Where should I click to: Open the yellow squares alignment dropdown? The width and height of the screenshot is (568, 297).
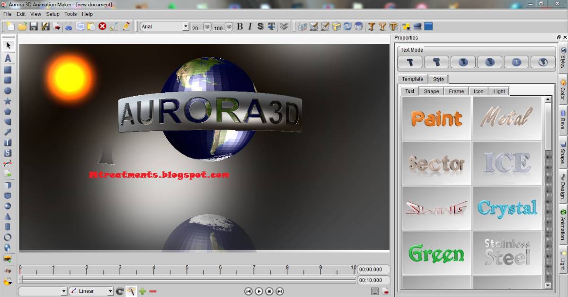pyautogui.click(x=406, y=27)
